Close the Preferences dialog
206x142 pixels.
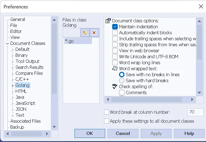tap(201, 6)
